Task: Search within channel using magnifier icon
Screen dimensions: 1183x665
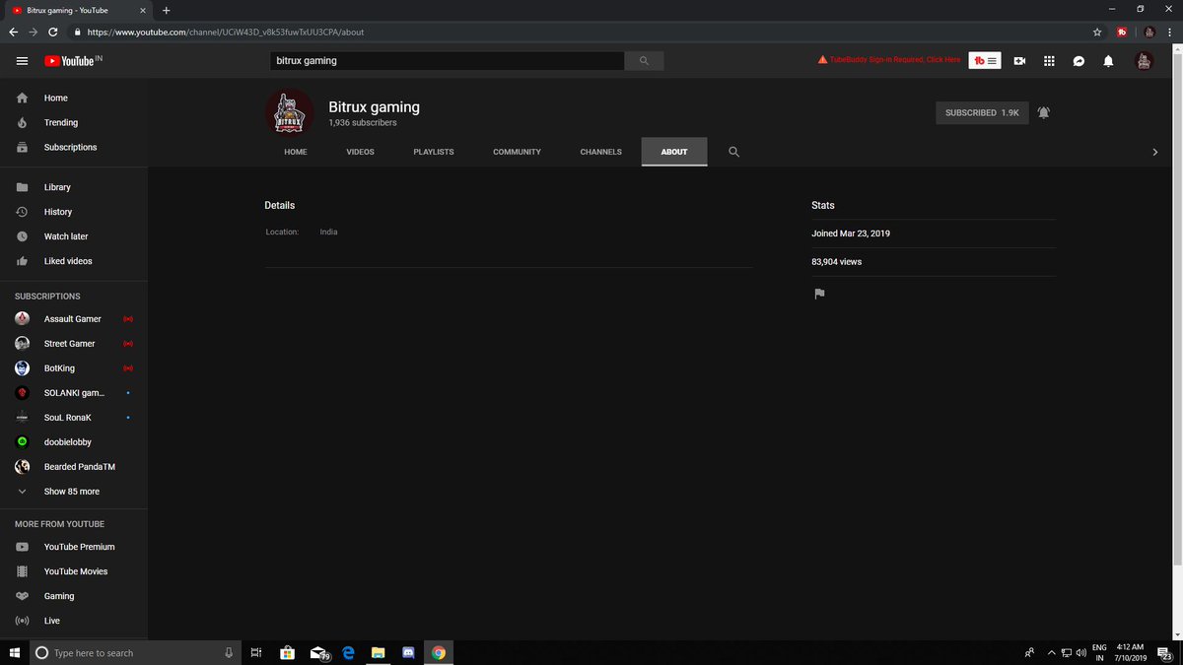Action: 733,152
